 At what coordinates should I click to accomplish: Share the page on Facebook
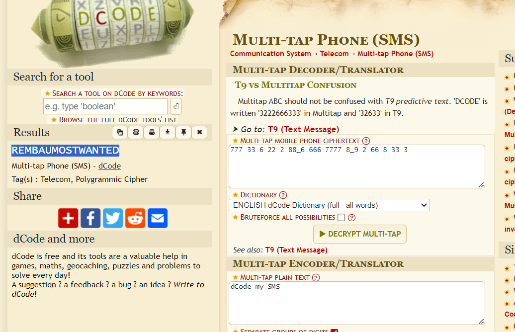pos(90,218)
